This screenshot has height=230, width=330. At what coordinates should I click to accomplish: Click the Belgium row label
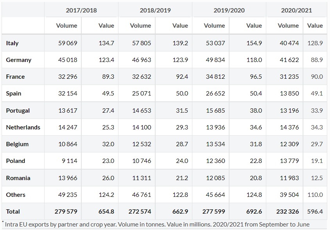point(17,144)
